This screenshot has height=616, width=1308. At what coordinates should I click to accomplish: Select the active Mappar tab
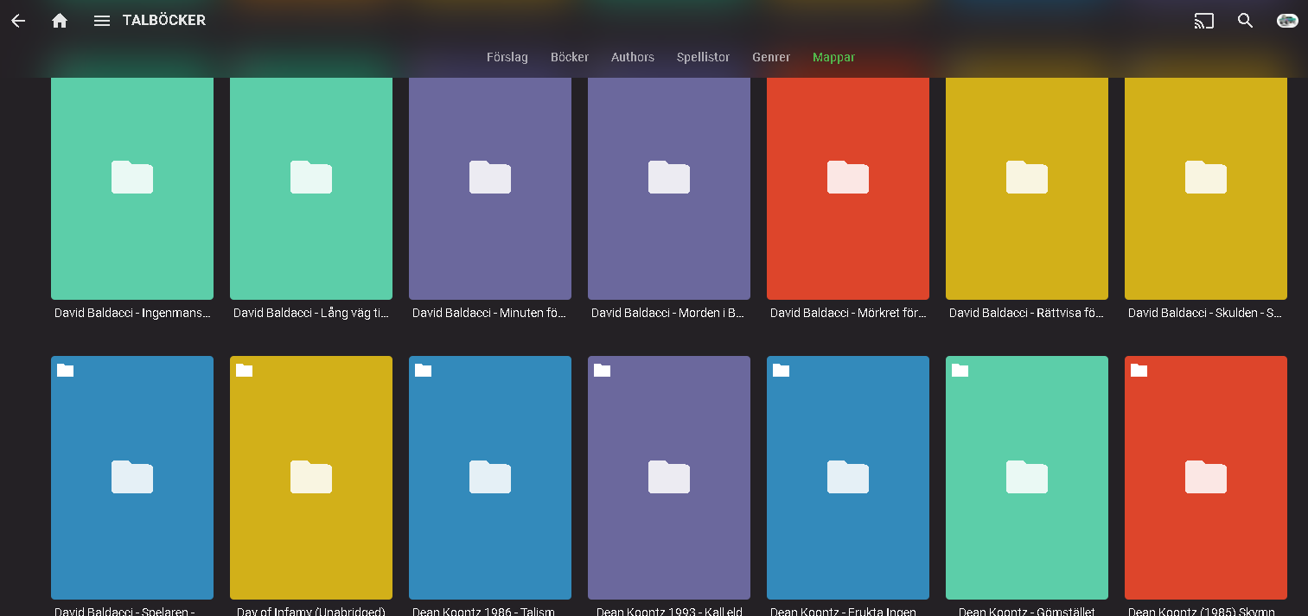pyautogui.click(x=833, y=57)
